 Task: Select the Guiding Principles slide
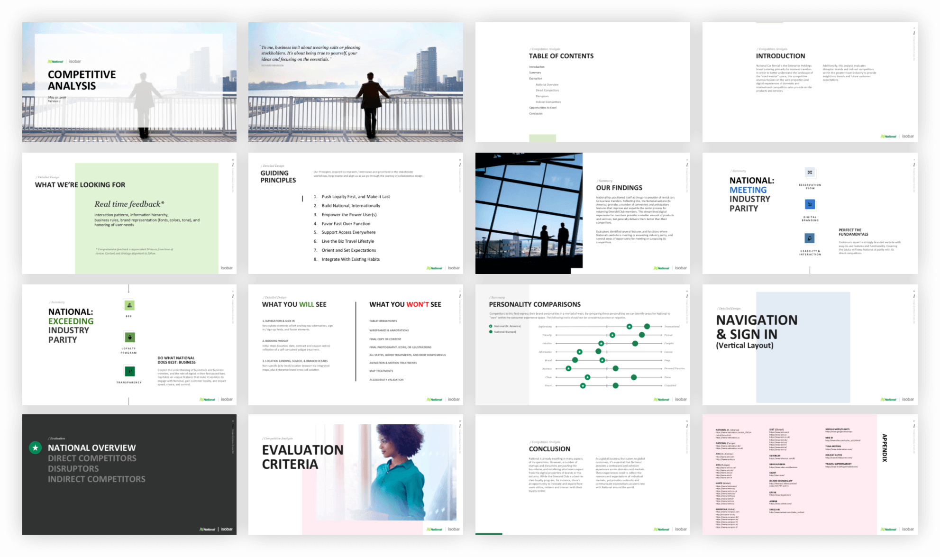tap(356, 213)
